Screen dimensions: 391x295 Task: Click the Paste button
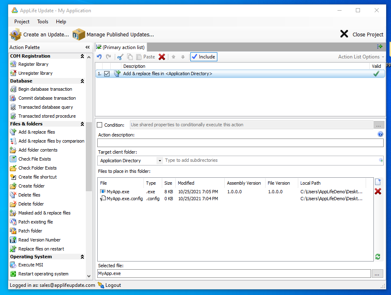point(146,57)
